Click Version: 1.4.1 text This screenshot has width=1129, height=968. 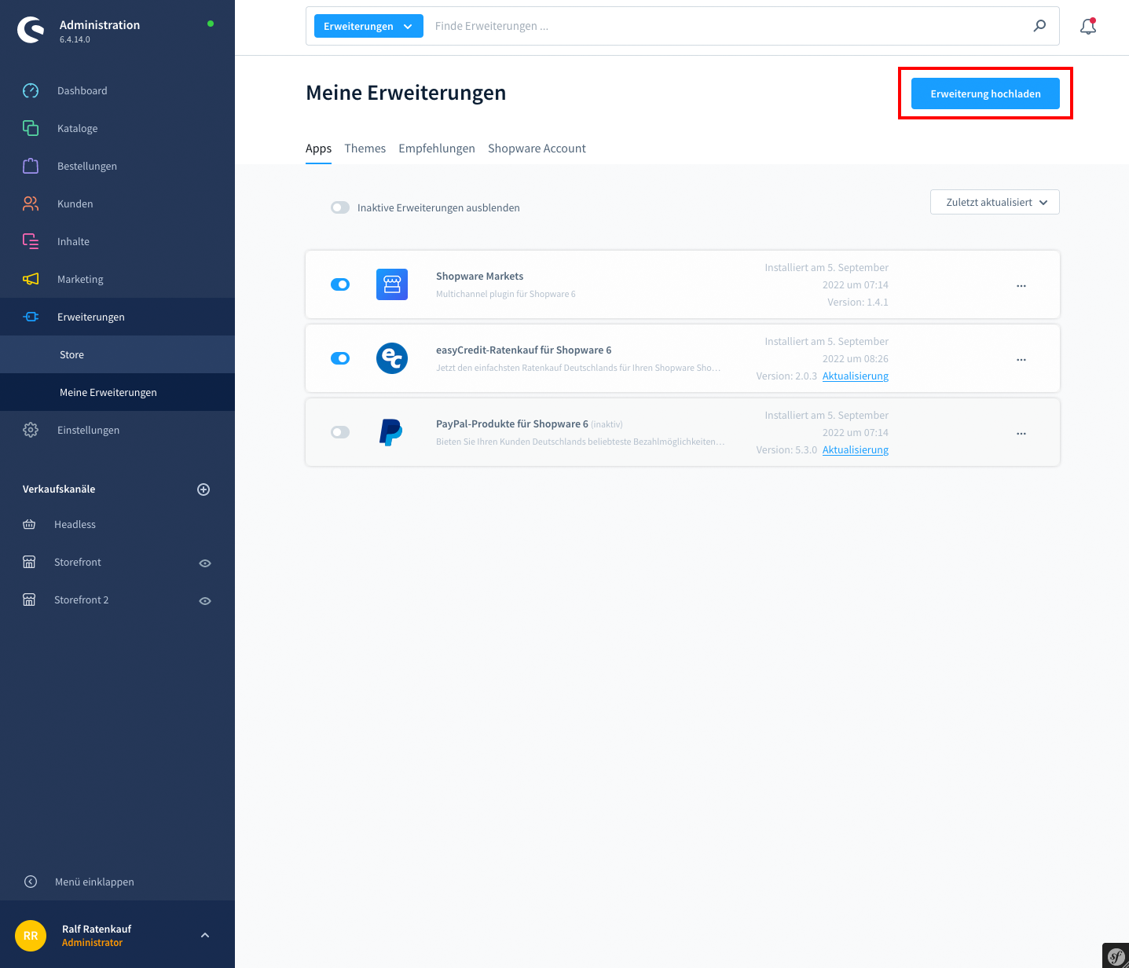[x=858, y=302]
